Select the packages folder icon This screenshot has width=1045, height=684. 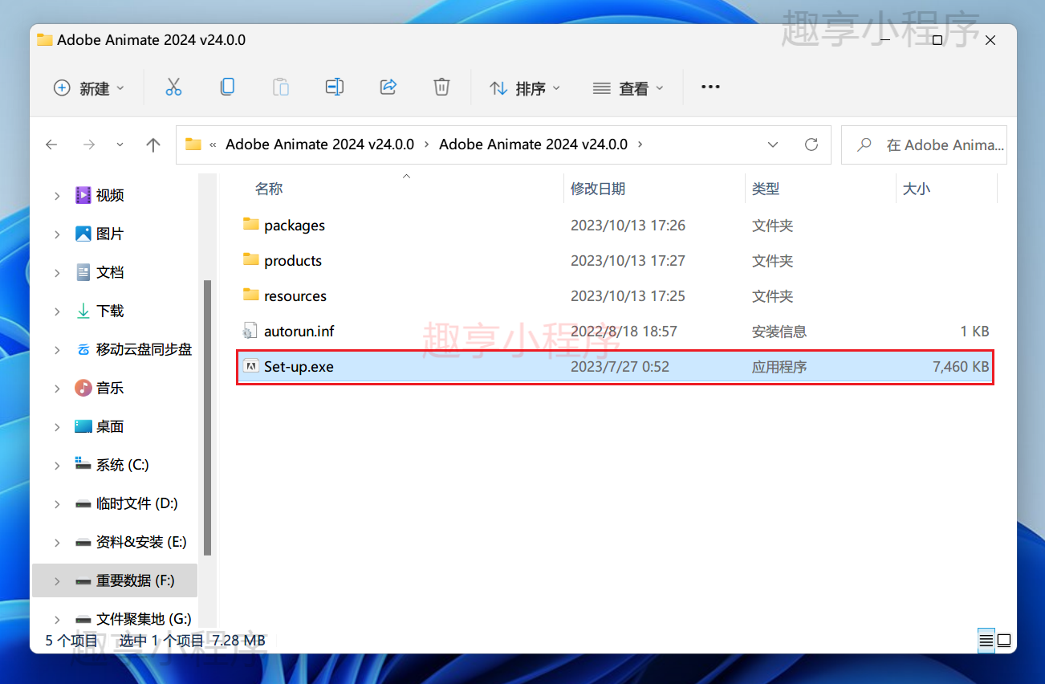[x=251, y=224]
